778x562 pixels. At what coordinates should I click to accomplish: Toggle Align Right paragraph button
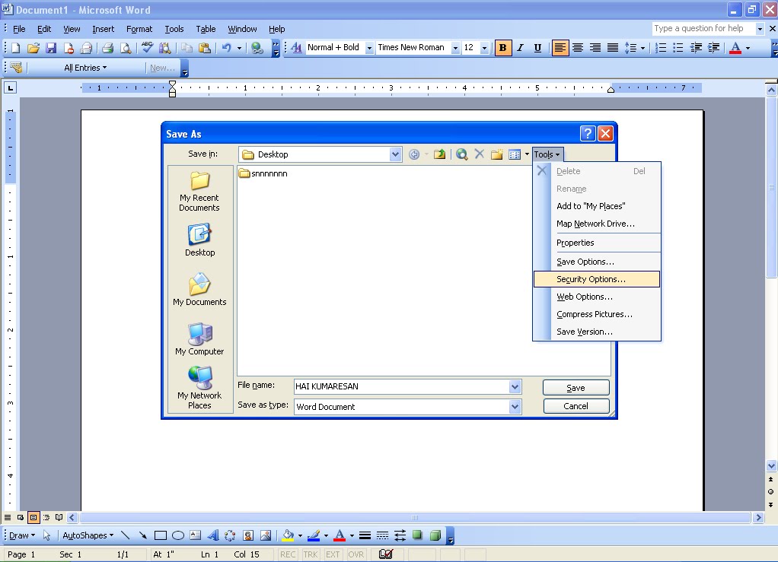coord(595,48)
